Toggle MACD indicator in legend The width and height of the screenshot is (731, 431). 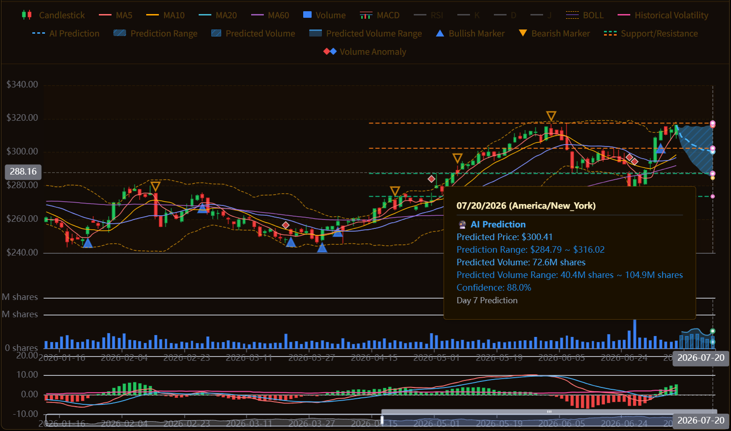tap(380, 15)
